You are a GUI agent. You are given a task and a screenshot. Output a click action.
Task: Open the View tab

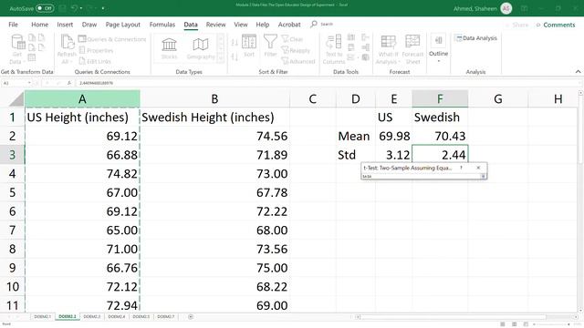241,25
